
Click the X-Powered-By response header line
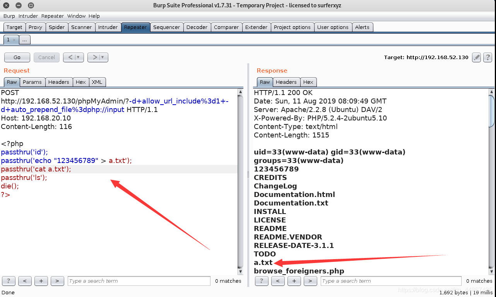(320, 118)
